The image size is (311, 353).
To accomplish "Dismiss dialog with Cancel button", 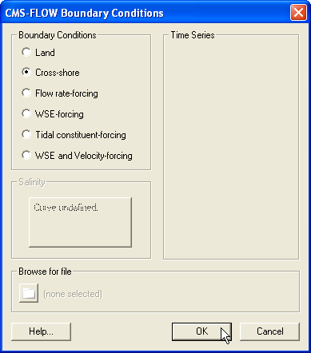I will click(269, 331).
